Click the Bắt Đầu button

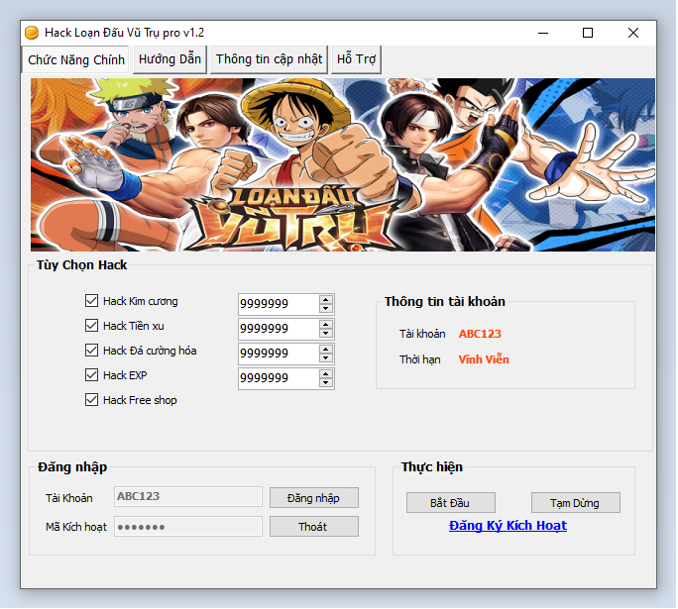tap(450, 503)
